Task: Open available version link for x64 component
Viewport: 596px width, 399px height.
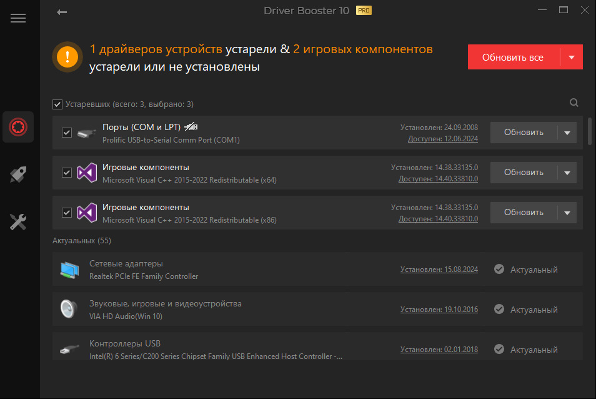Action: tap(439, 179)
